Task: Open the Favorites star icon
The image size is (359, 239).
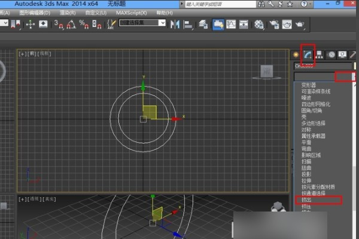Action: pyautogui.click(x=290, y=4)
